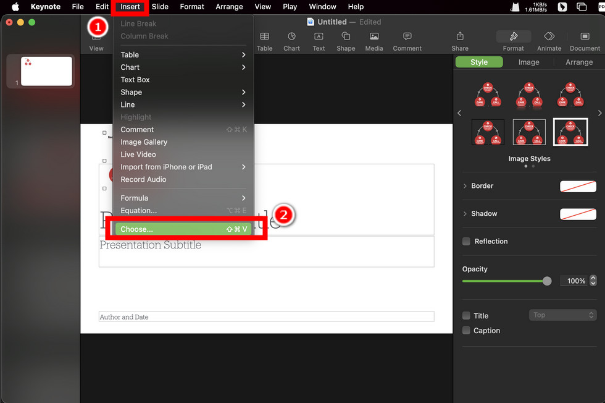605x403 pixels.
Task: Enable the Reflection option
Action: (x=466, y=241)
